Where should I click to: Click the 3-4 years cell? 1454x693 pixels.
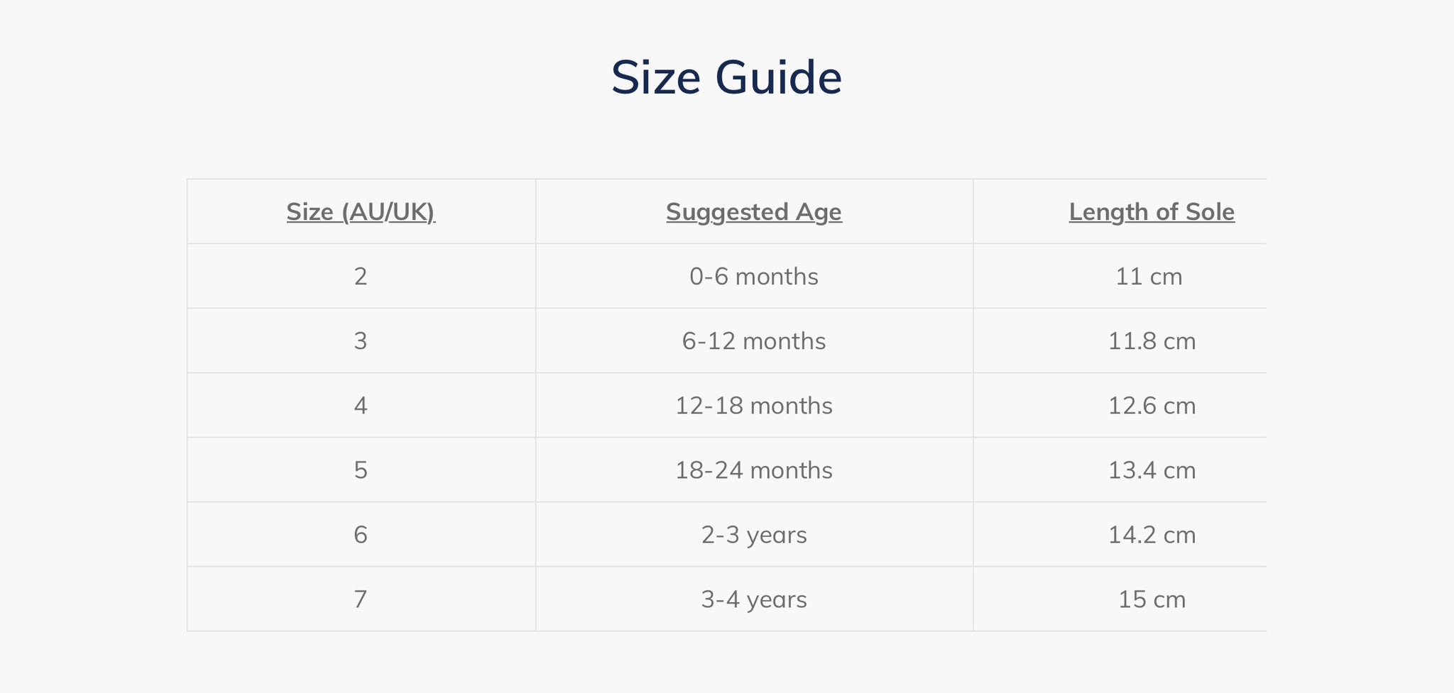pos(754,599)
